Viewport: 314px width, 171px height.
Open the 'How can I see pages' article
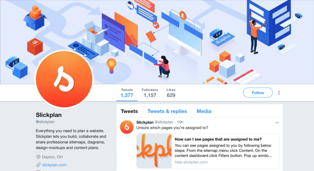tap(218, 139)
